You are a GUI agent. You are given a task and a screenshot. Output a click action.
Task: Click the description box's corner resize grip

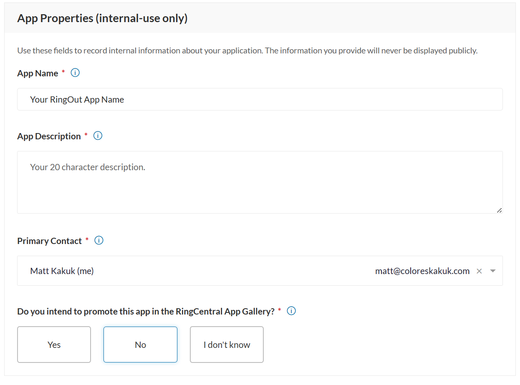[x=499, y=210]
